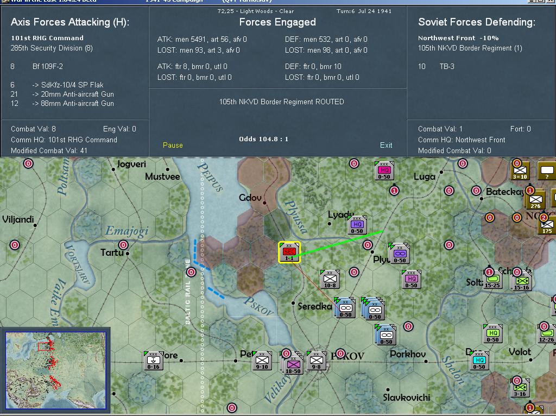This screenshot has width=556, height=416.
Task: Select the Soviet 3=10 counter
Action: [520, 171]
